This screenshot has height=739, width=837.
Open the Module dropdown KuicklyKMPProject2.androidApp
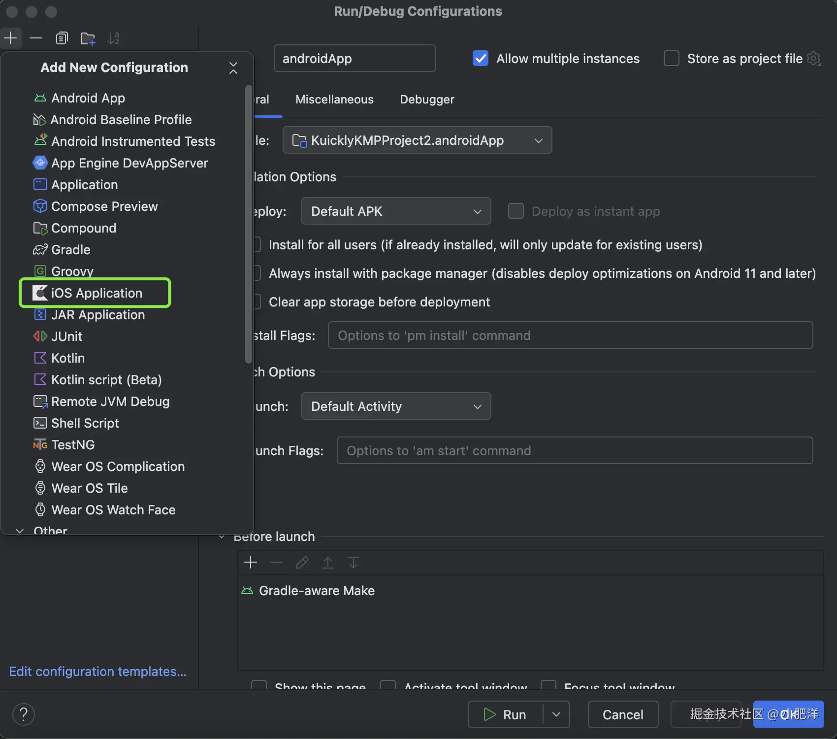[x=418, y=140]
